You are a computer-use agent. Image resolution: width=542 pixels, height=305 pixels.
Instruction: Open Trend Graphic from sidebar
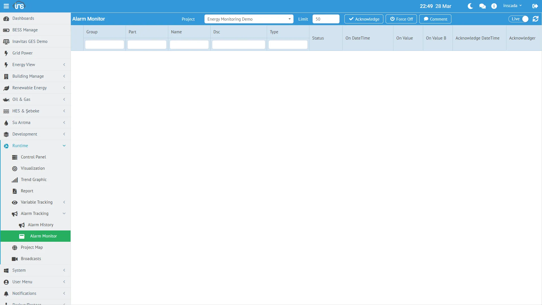coord(34,180)
